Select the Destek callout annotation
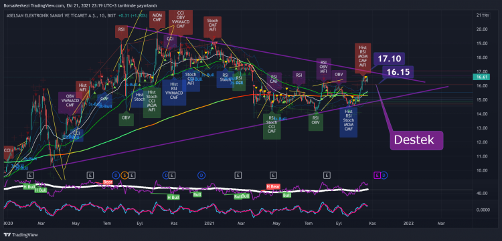 tap(416, 140)
